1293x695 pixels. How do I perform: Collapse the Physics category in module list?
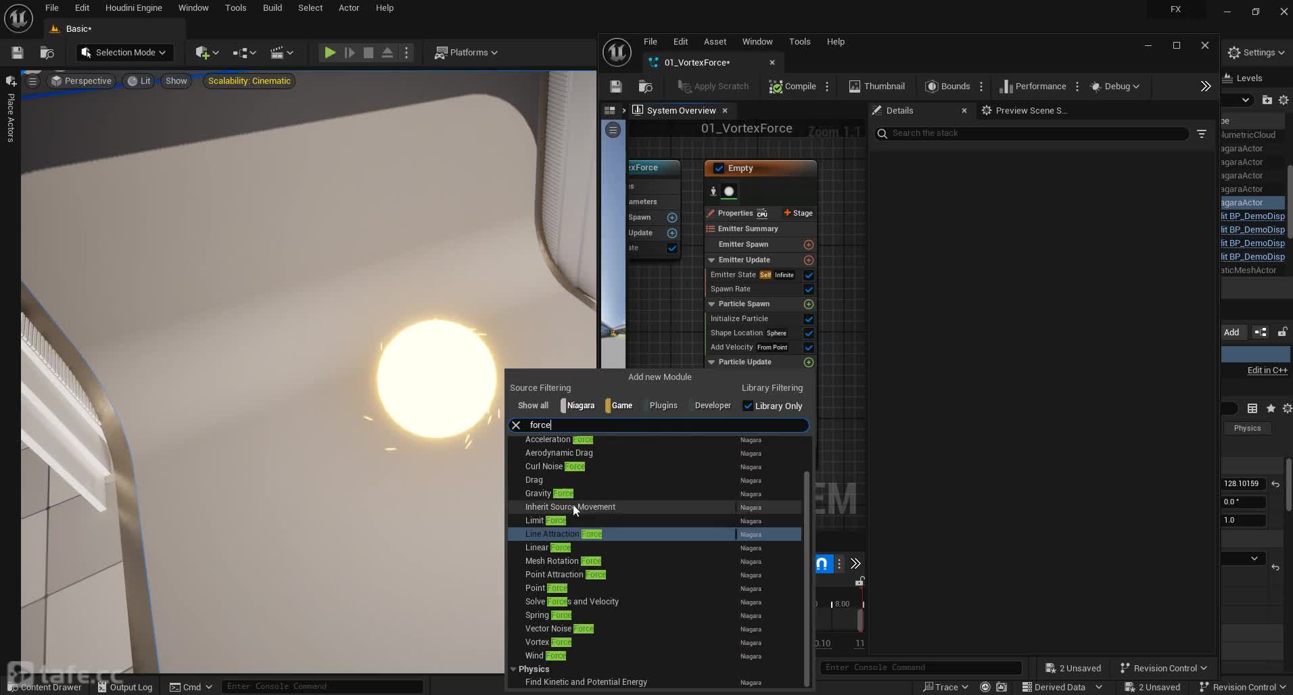point(513,669)
